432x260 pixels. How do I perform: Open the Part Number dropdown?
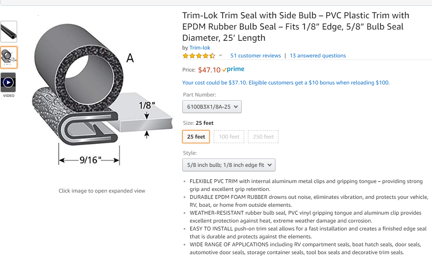212,107
